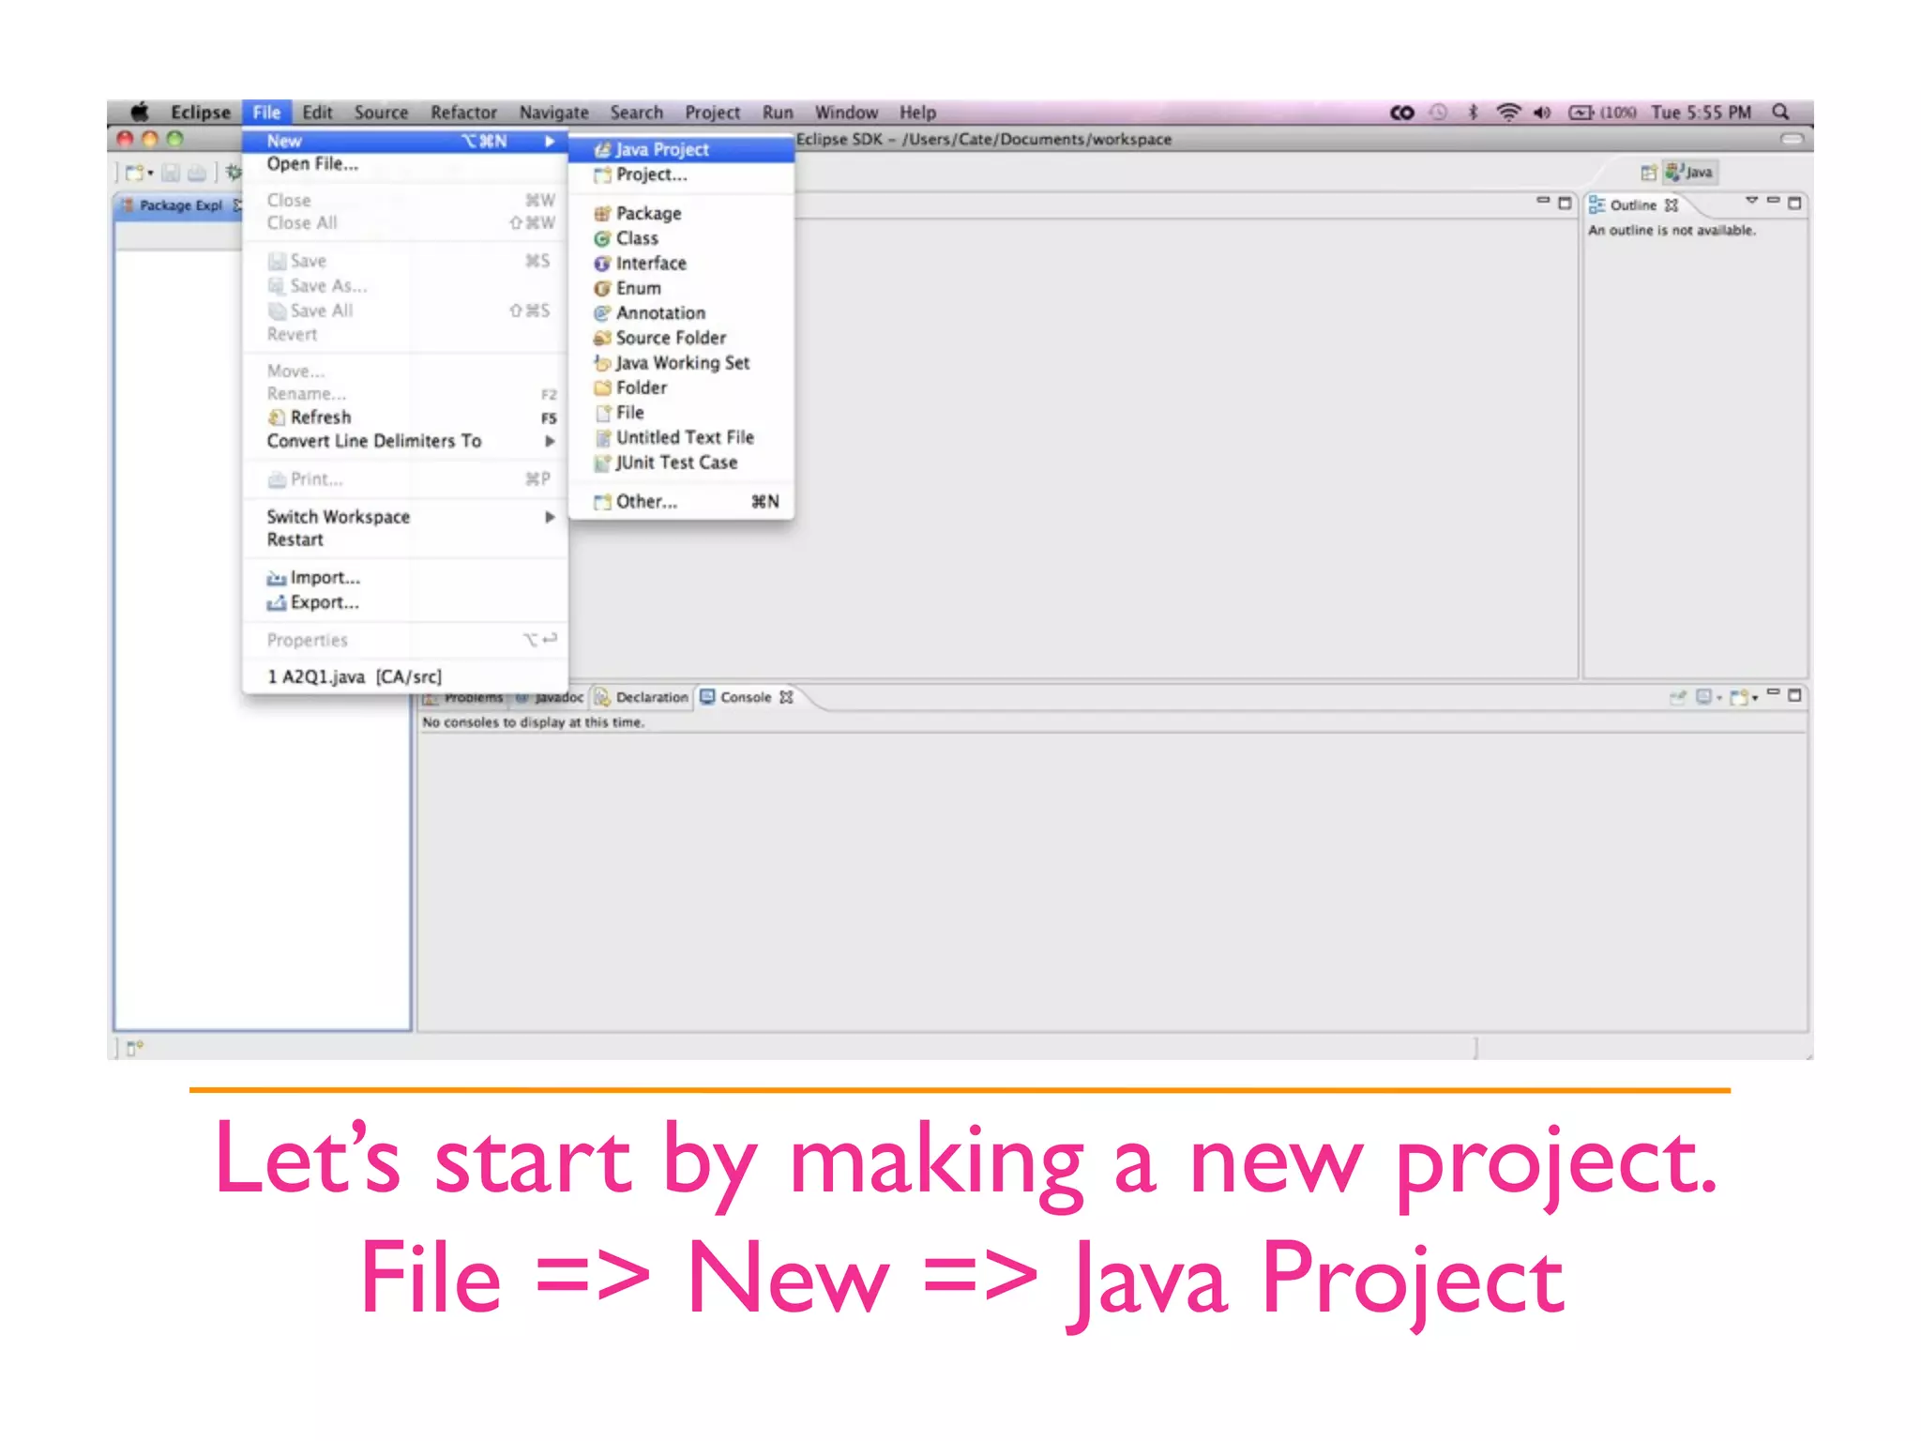
Task: Select Java Project from the New submenu
Action: click(x=661, y=150)
